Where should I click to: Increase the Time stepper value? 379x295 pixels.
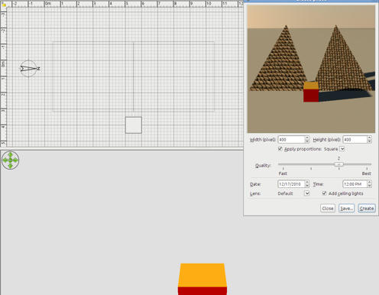click(369, 182)
